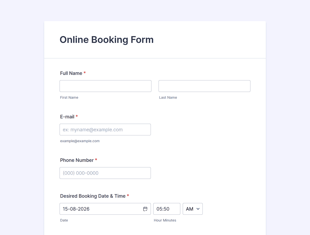Screen dimensions: 310x235
Task: Click the Phone Number field label
Action: [x=77, y=160]
